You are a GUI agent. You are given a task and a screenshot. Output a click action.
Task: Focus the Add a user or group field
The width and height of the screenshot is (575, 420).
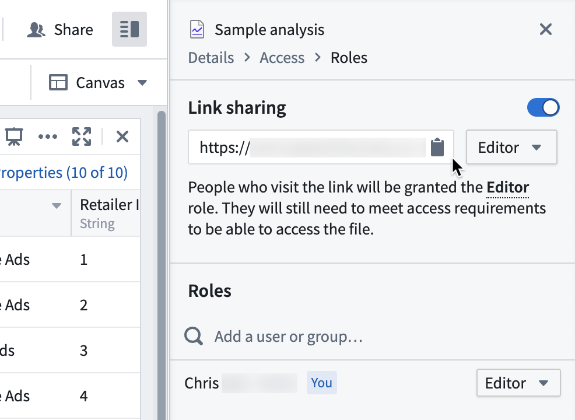coord(289,337)
